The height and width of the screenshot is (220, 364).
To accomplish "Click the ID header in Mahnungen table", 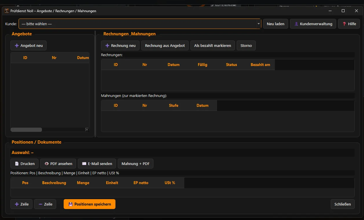I will (116, 105).
